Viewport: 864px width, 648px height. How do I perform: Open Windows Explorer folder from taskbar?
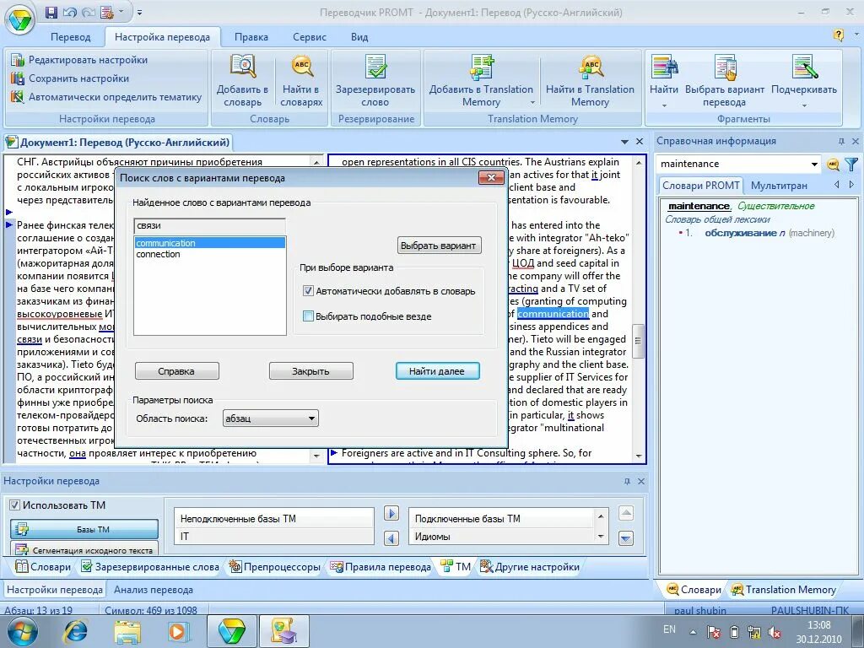point(127,631)
